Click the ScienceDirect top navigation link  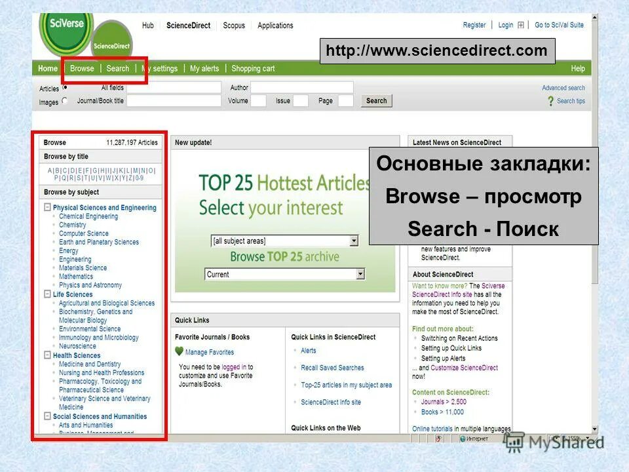[x=188, y=26]
